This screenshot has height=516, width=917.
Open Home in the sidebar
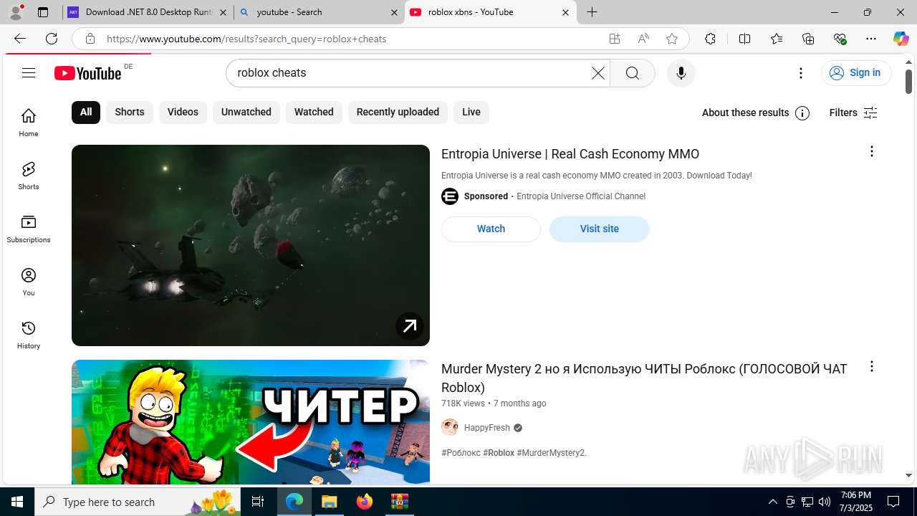pos(29,123)
